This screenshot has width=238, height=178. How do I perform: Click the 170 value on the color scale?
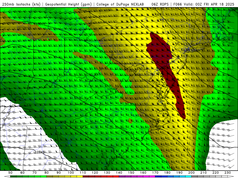coord(155,173)
